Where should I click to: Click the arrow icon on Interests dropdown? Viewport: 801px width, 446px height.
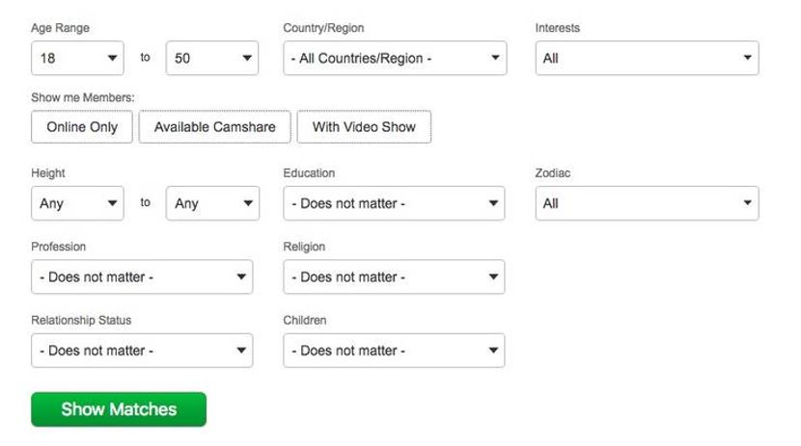tap(747, 58)
